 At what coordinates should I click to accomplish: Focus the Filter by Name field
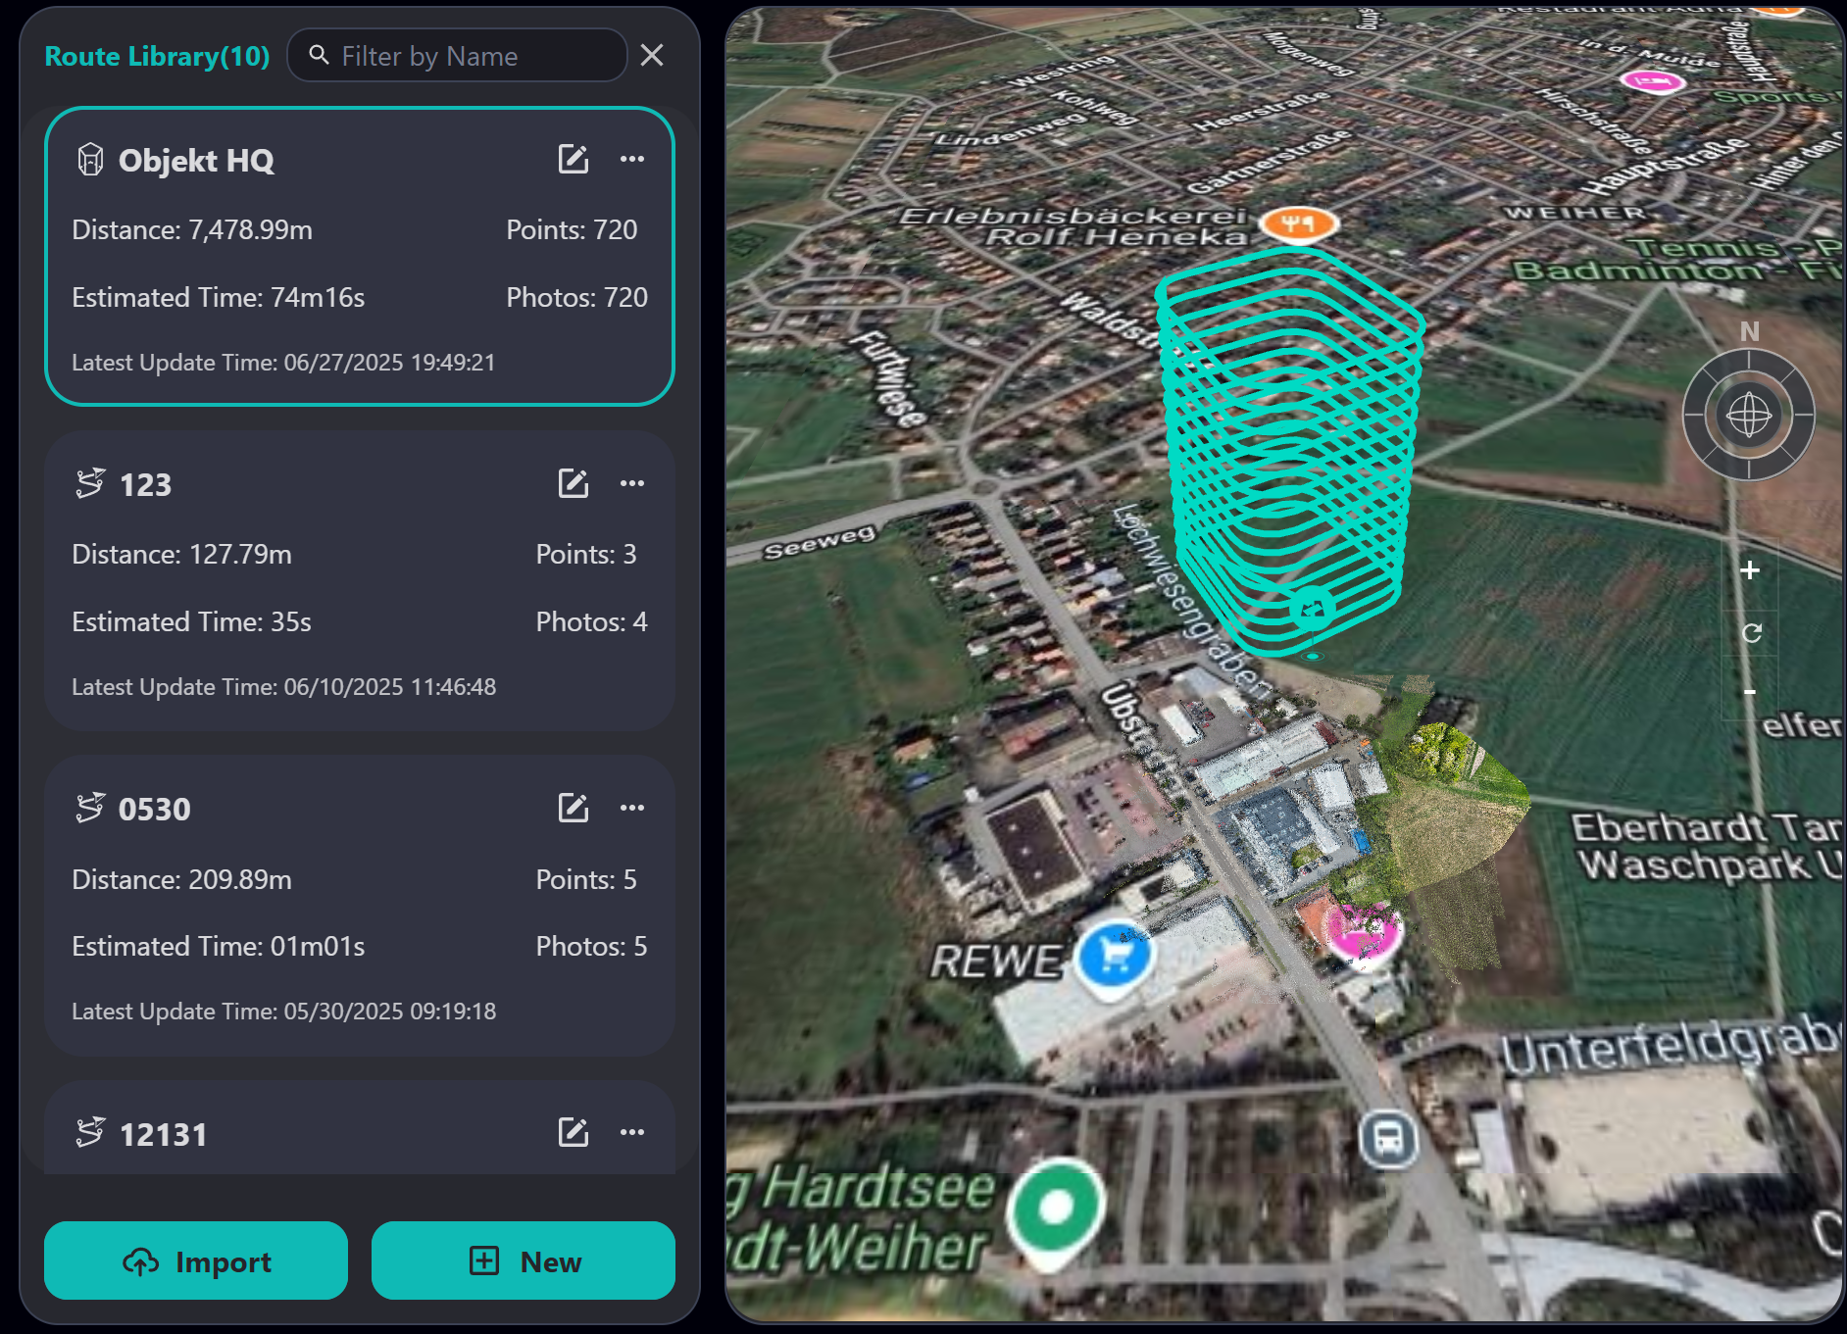[x=471, y=56]
